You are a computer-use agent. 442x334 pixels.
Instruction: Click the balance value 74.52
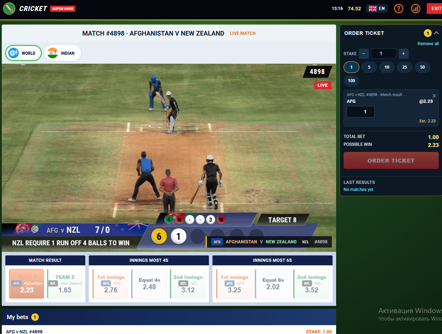pyautogui.click(x=354, y=9)
